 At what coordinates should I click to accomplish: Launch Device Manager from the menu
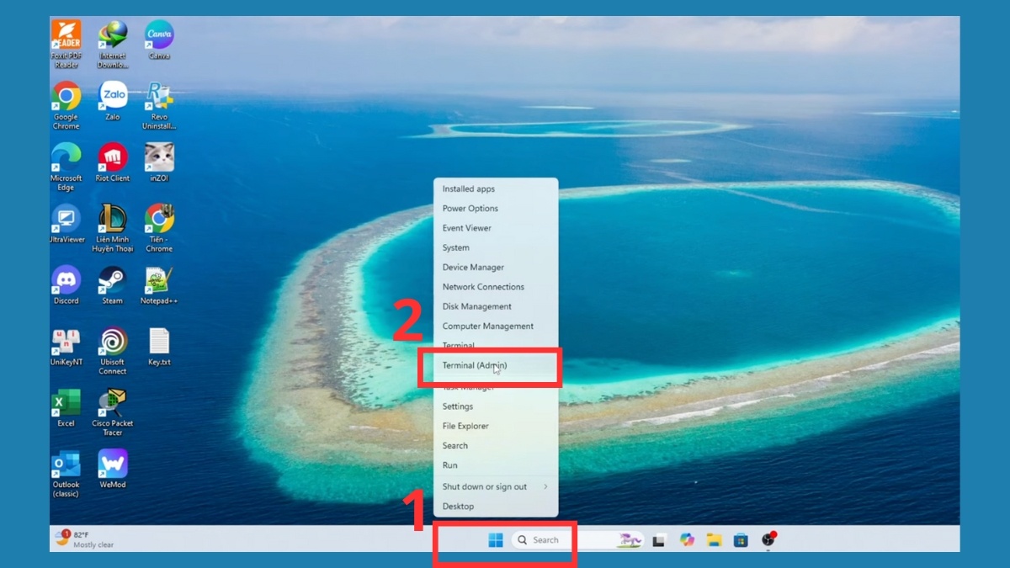pyautogui.click(x=496, y=268)
